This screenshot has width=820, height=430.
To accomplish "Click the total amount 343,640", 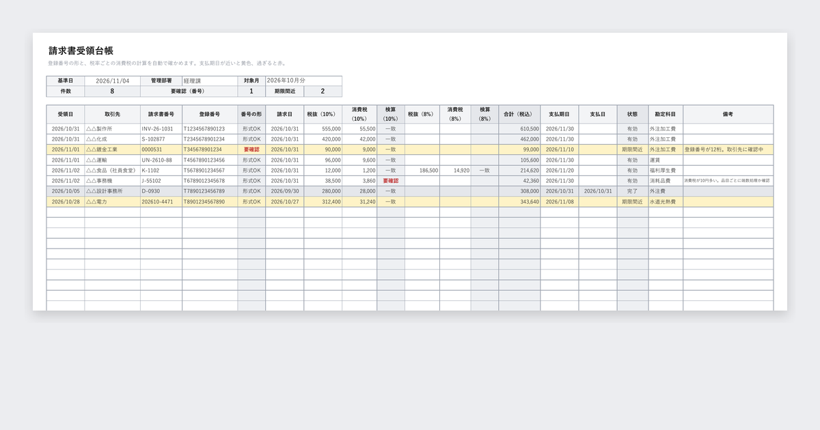I will point(519,202).
